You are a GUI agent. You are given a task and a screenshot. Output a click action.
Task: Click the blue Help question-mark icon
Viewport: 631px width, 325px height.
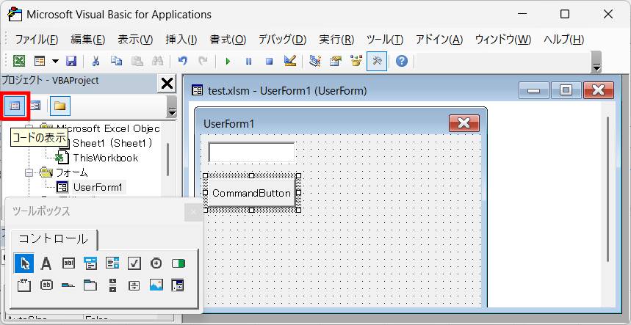(x=402, y=61)
